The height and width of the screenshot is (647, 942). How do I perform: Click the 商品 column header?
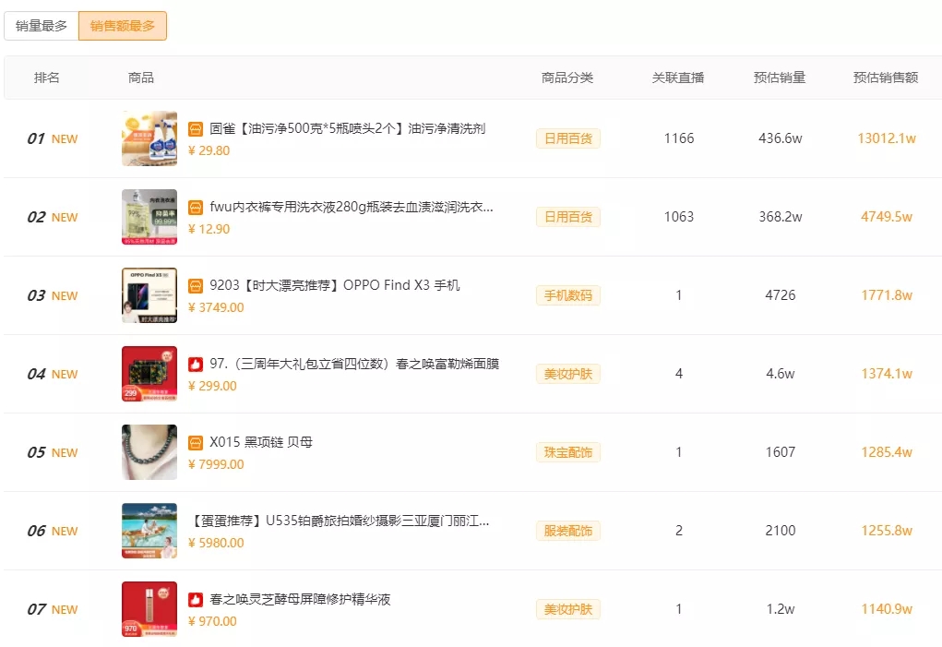(140, 78)
